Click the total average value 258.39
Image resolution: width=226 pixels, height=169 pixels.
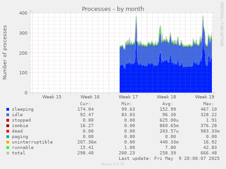pyautogui.click(x=168, y=153)
